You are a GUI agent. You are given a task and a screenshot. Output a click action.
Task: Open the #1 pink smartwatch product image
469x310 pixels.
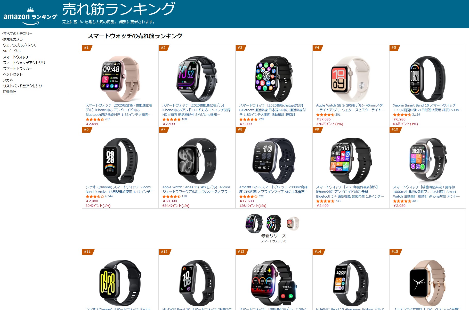120,79
